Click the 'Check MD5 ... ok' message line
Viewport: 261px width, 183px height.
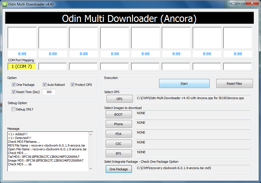pos(20,164)
